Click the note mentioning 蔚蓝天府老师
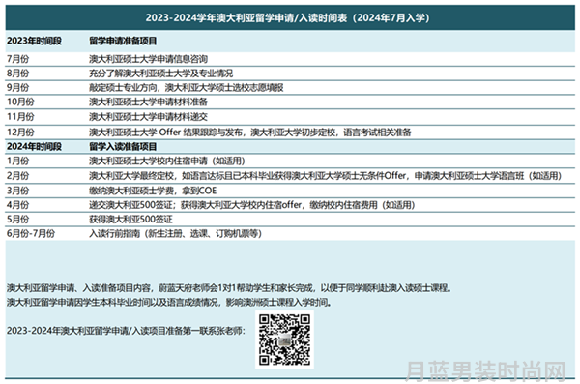 click(x=229, y=287)
